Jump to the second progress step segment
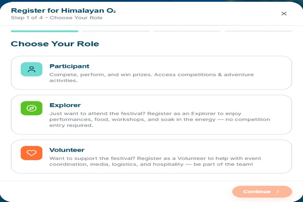 tap(116, 31)
